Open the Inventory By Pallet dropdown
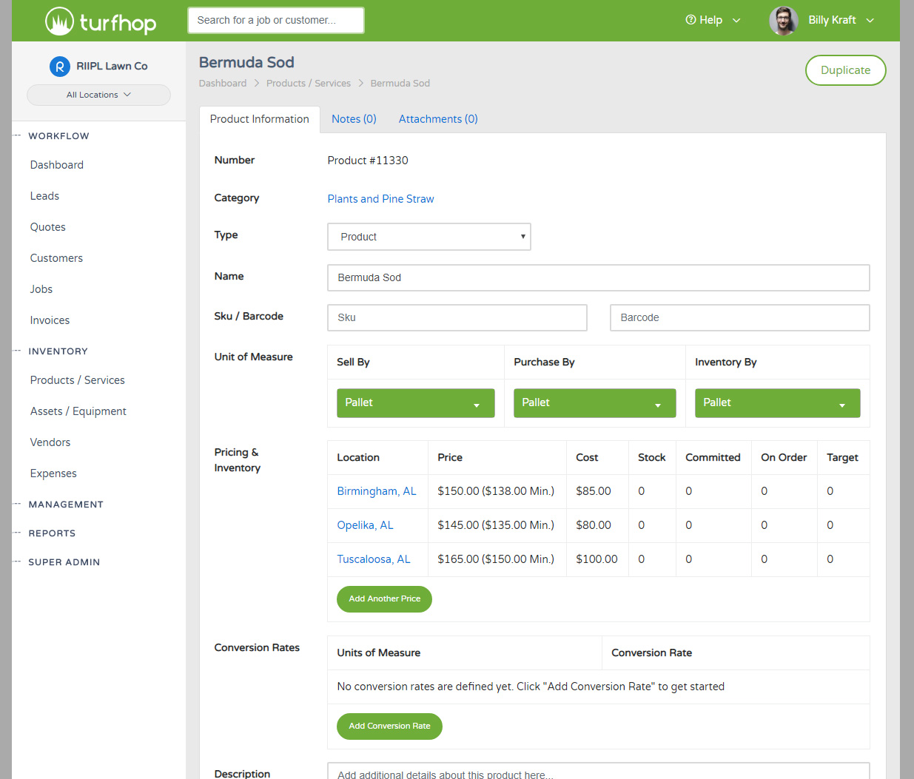Screen dimensions: 914x779 coord(776,403)
